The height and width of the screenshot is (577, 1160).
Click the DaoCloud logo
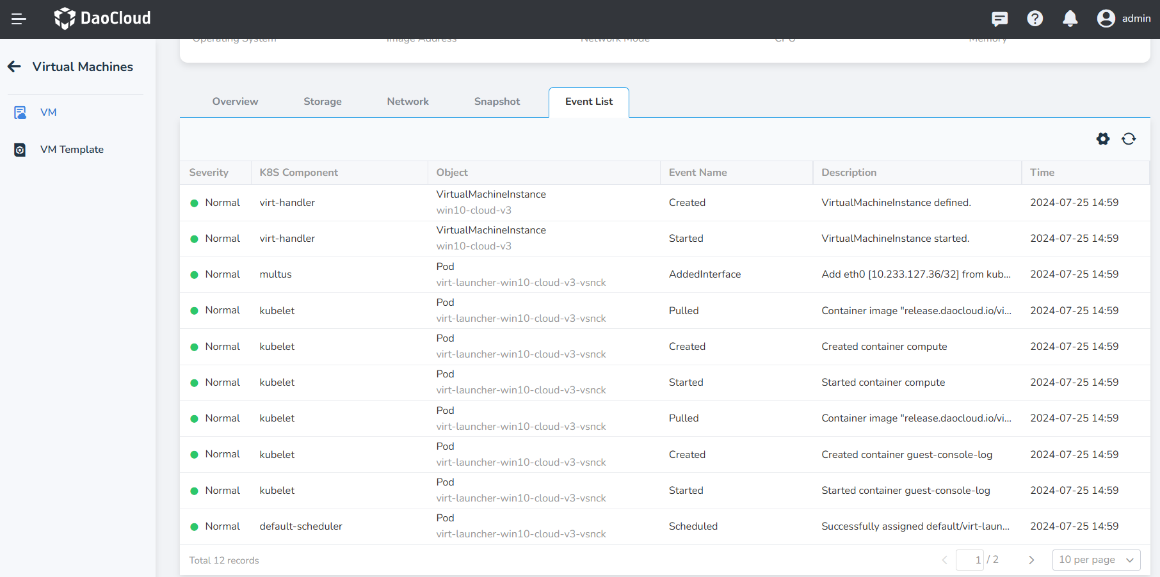[102, 19]
